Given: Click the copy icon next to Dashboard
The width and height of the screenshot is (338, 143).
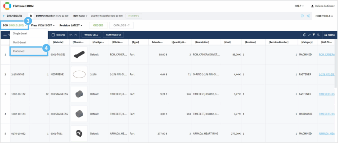Looking at the screenshot, I should 31,16.
